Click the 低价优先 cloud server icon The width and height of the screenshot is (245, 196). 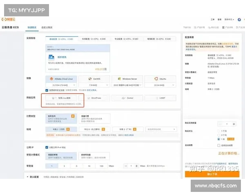[51, 57]
